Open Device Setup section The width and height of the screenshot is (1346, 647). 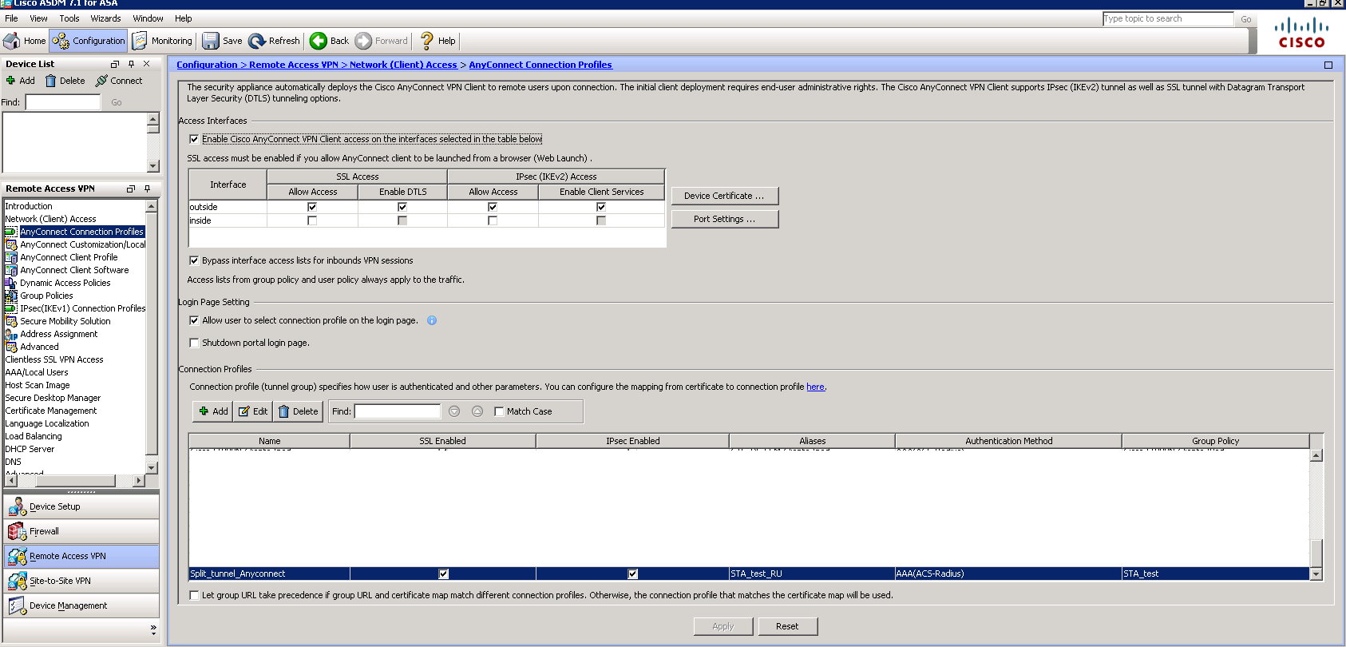point(81,506)
